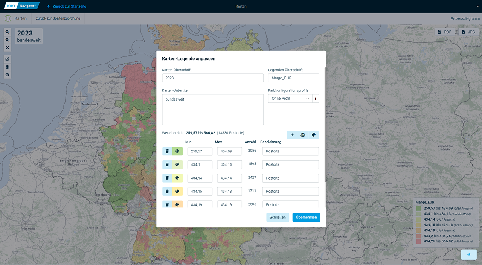
Task: Click the map zoom-out magnifier icon
Action: pyautogui.click(x=8, y=40)
